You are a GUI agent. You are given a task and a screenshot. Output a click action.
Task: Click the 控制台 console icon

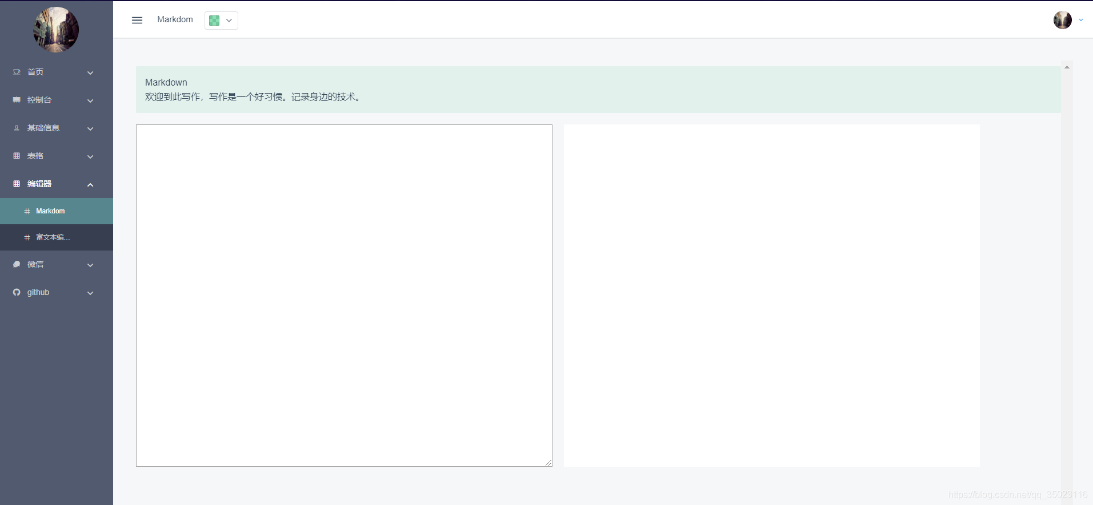17,100
